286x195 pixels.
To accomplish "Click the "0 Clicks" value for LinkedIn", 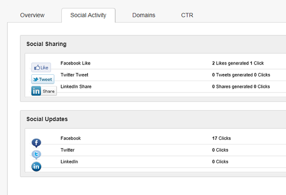I will [220, 162].
